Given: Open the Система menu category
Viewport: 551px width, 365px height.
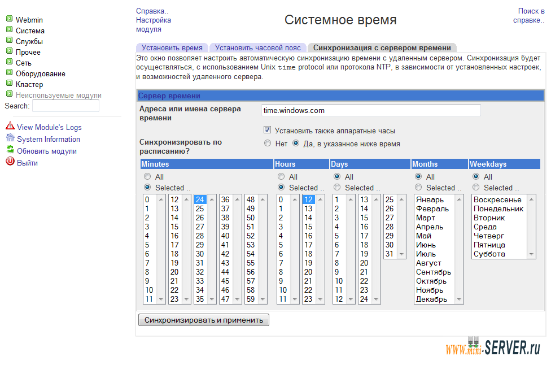Looking at the screenshot, I should click(30, 31).
